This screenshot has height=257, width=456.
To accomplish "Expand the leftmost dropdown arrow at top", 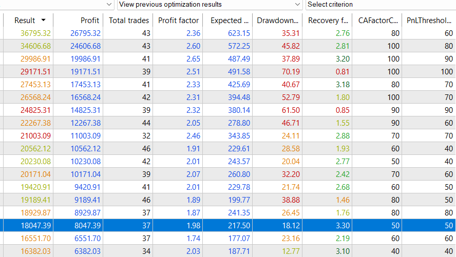I will (109, 5).
